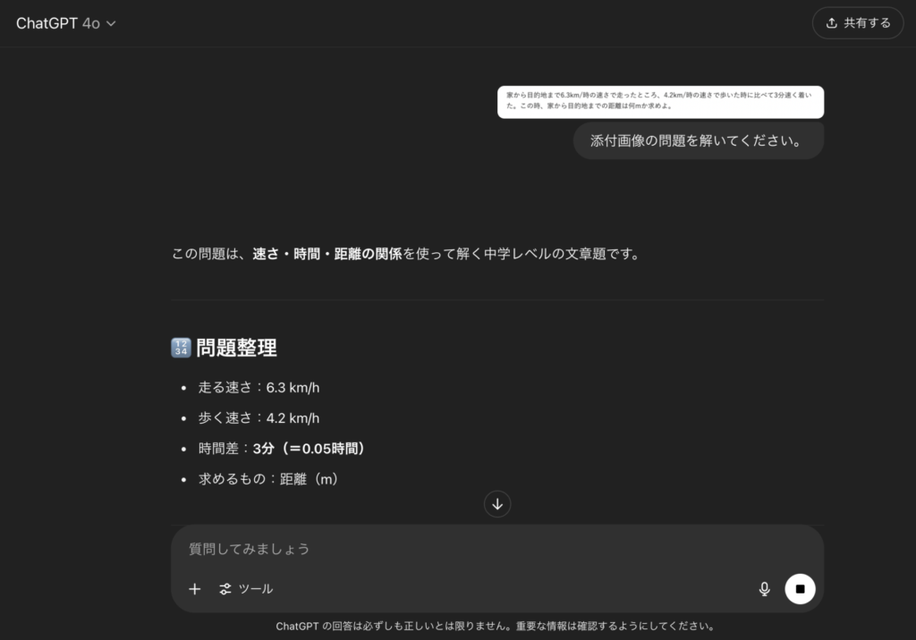Click the chevron arrow beside 4o

(x=111, y=24)
